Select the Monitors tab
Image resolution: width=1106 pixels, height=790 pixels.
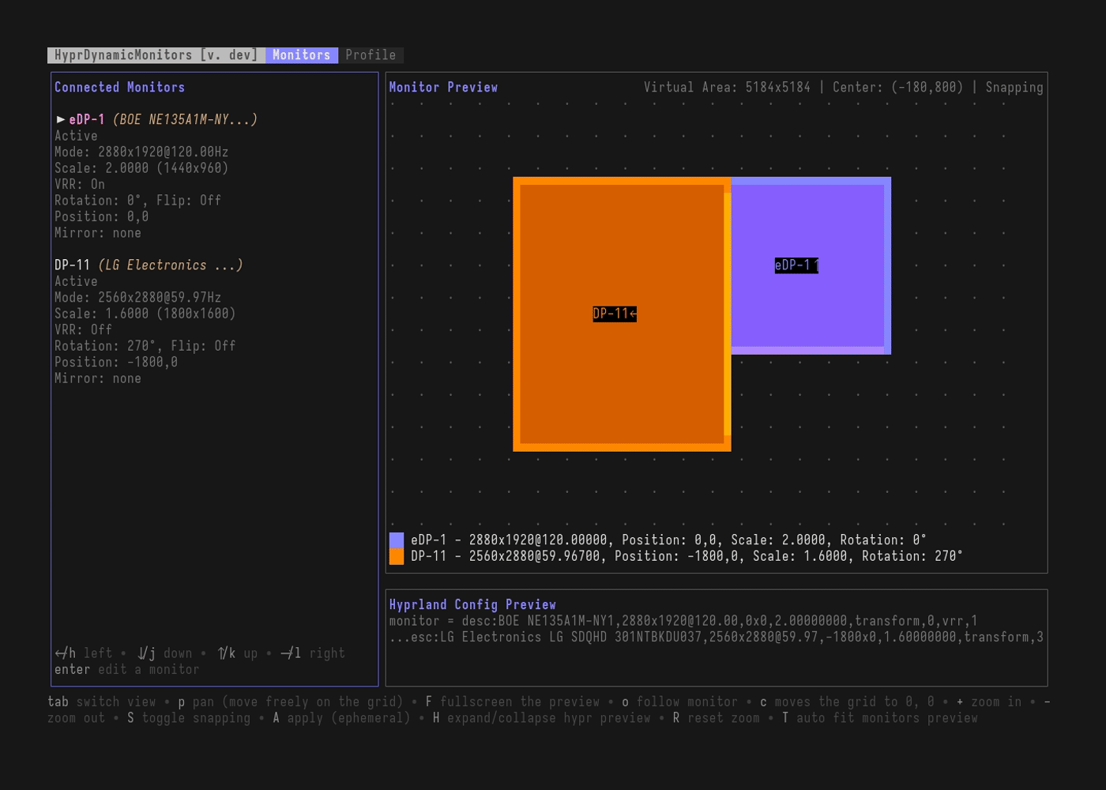301,55
